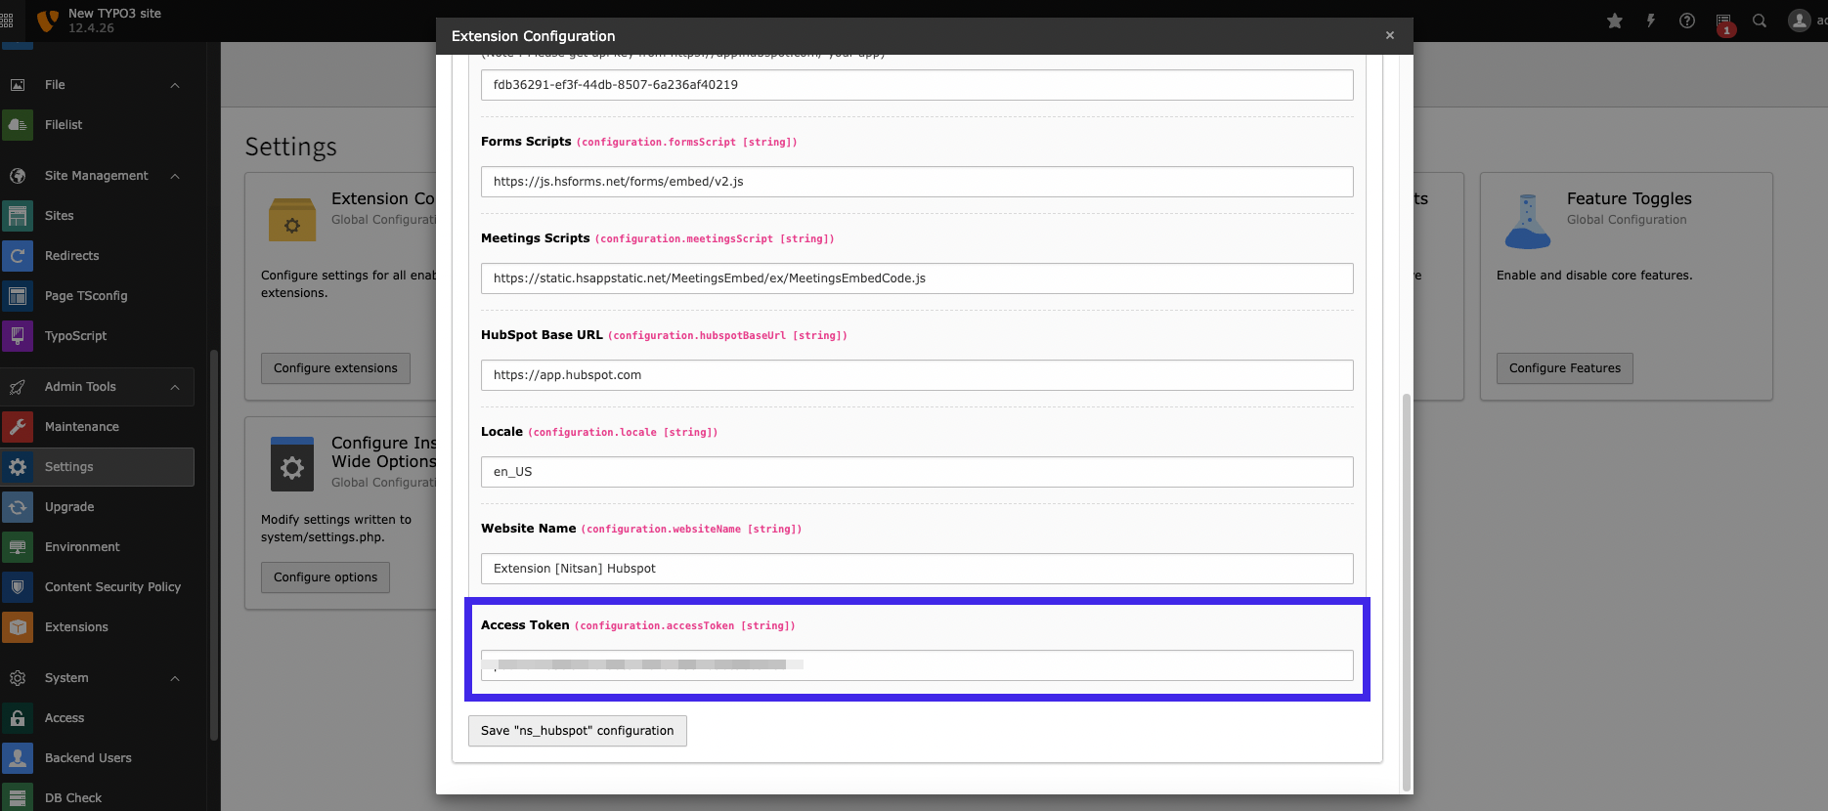This screenshot has height=811, width=1828.
Task: Open the help question mark icon
Action: (1687, 21)
